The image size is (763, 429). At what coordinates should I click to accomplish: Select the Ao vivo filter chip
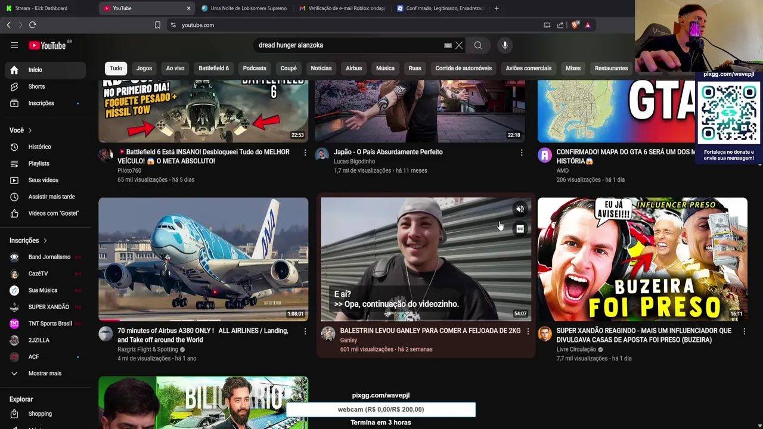tap(175, 68)
